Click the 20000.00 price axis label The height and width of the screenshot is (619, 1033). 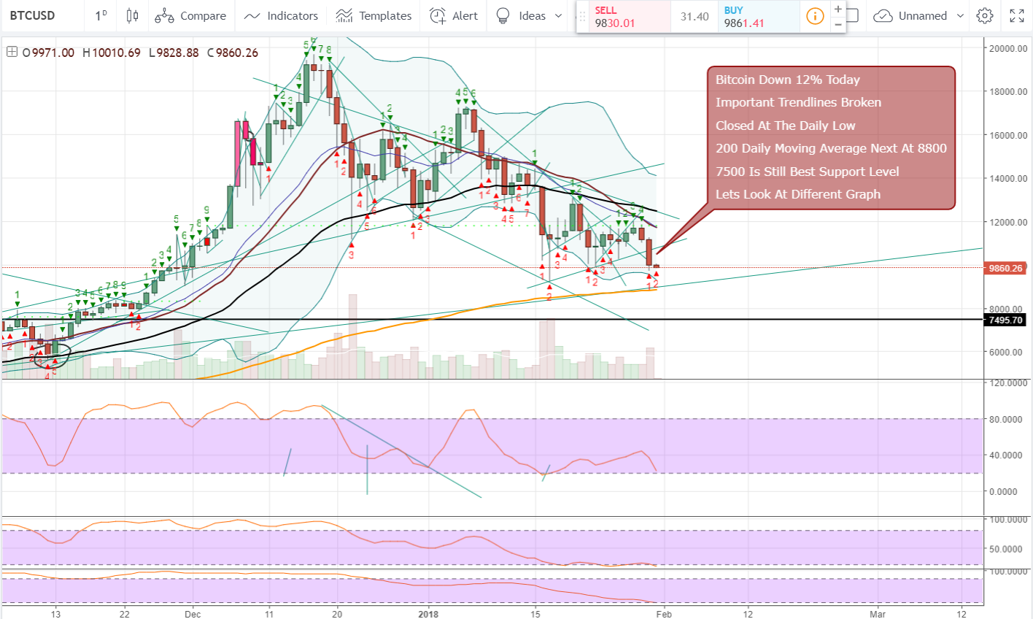click(x=1008, y=48)
